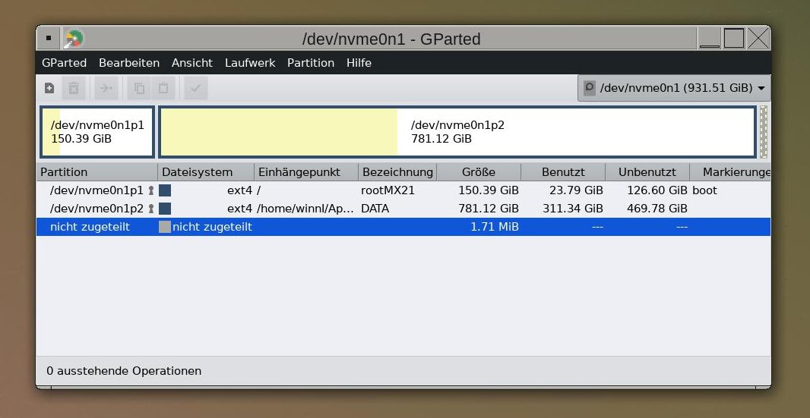This screenshot has width=810, height=418.
Task: Click the Delete partition trash icon
Action: pos(74,88)
